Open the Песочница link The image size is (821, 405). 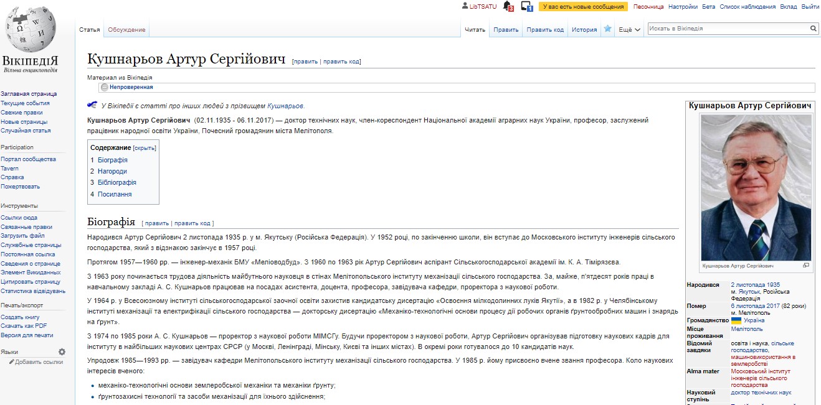[648, 7]
